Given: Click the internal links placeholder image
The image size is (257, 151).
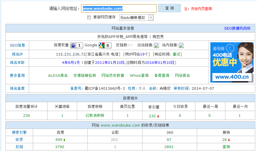Looking at the screenshot, I should pyautogui.click(x=181, y=45).
